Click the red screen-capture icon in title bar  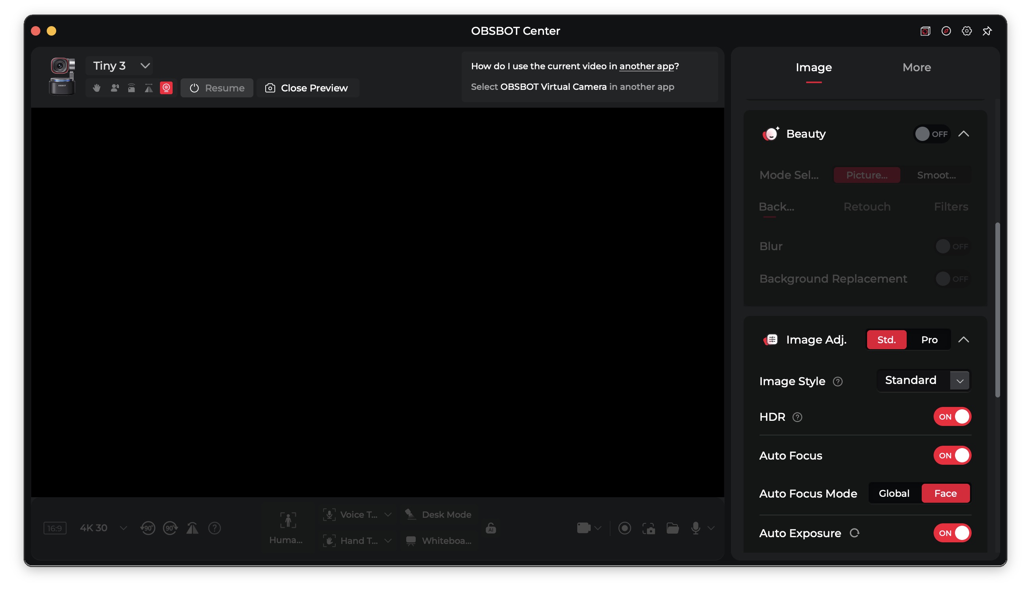click(925, 31)
